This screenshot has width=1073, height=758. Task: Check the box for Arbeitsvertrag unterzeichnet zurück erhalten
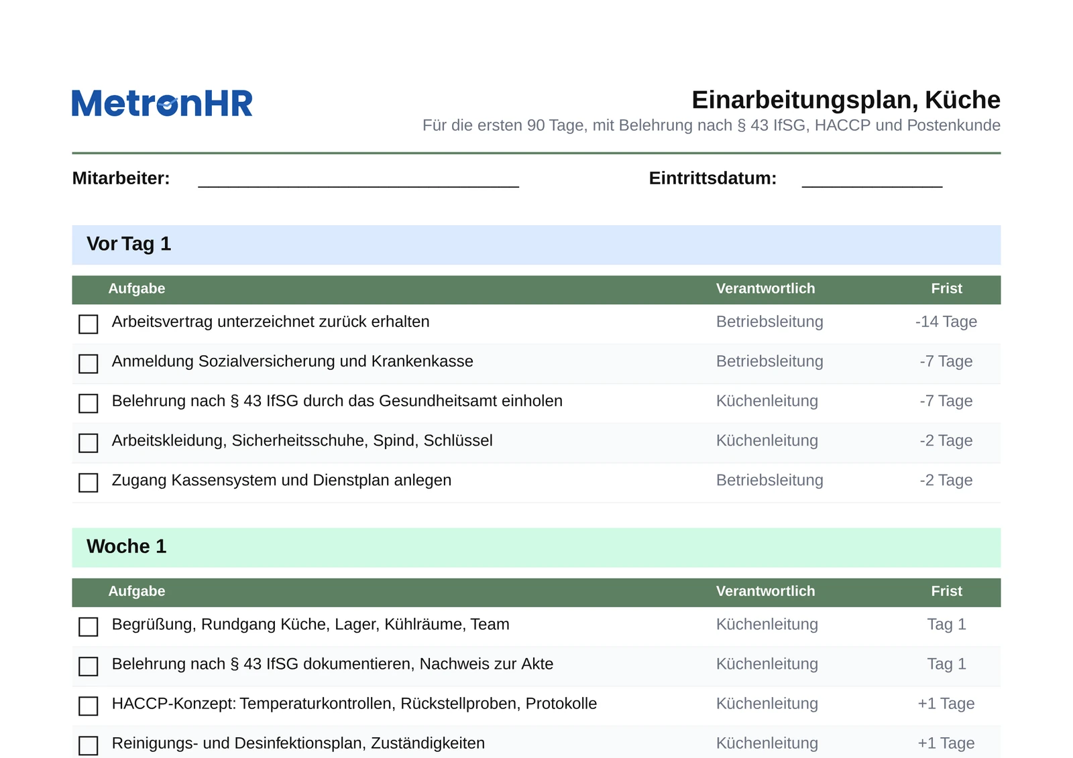[x=89, y=324]
